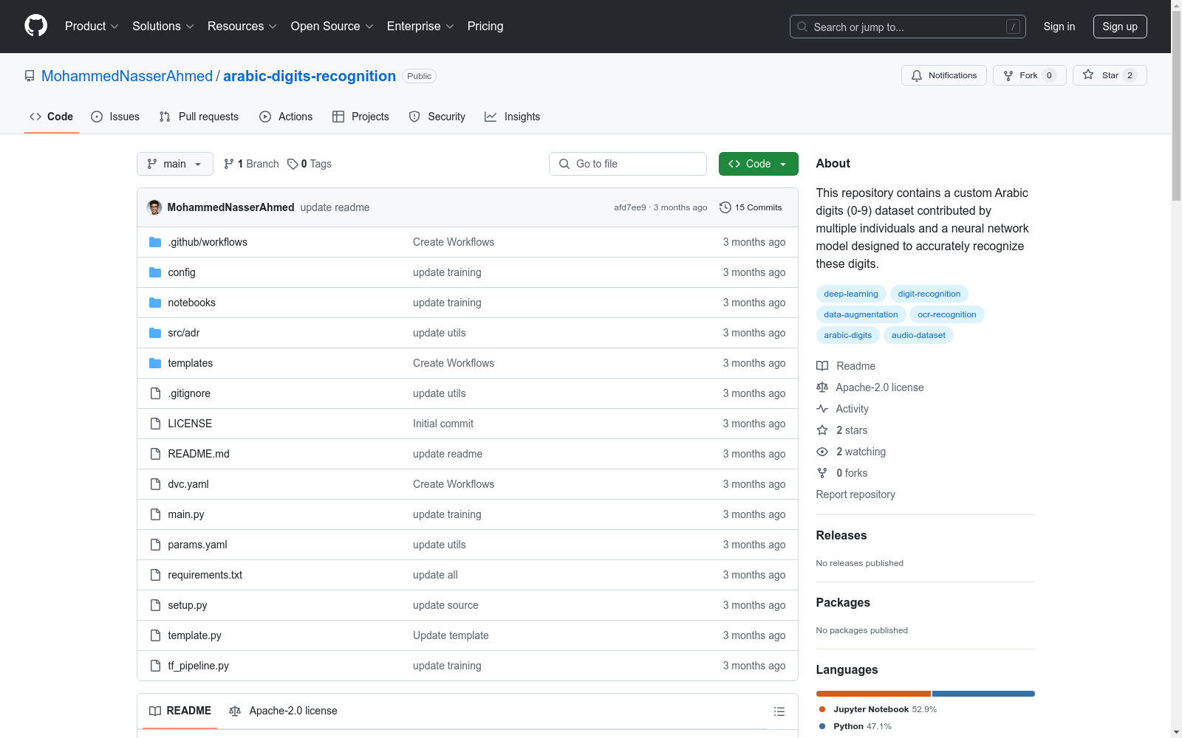The width and height of the screenshot is (1182, 738).
Task: Open the Code tab
Action: tap(52, 117)
